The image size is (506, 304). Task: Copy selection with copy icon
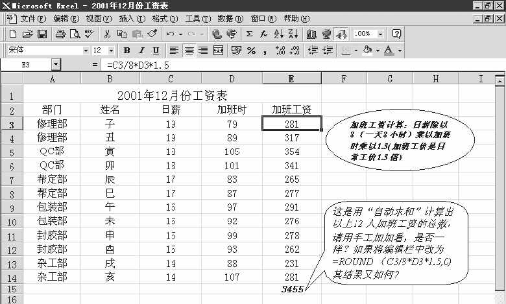click(122, 34)
